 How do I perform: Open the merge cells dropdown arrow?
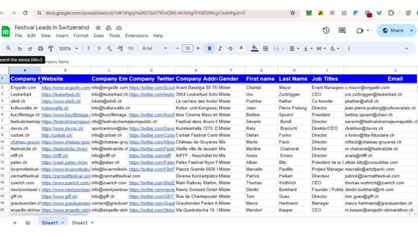283,48
